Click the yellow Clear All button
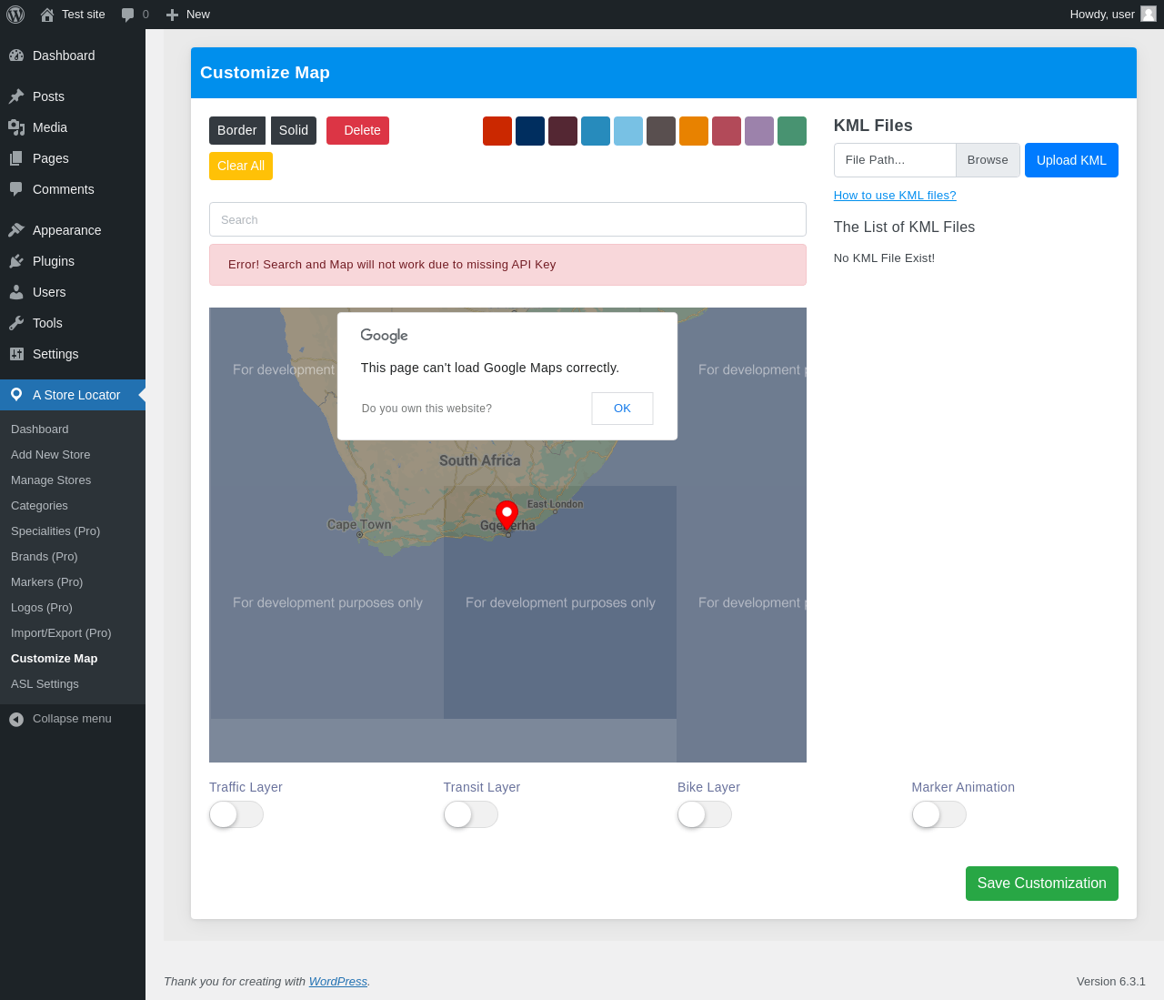The image size is (1164, 1000). pyautogui.click(x=241, y=166)
